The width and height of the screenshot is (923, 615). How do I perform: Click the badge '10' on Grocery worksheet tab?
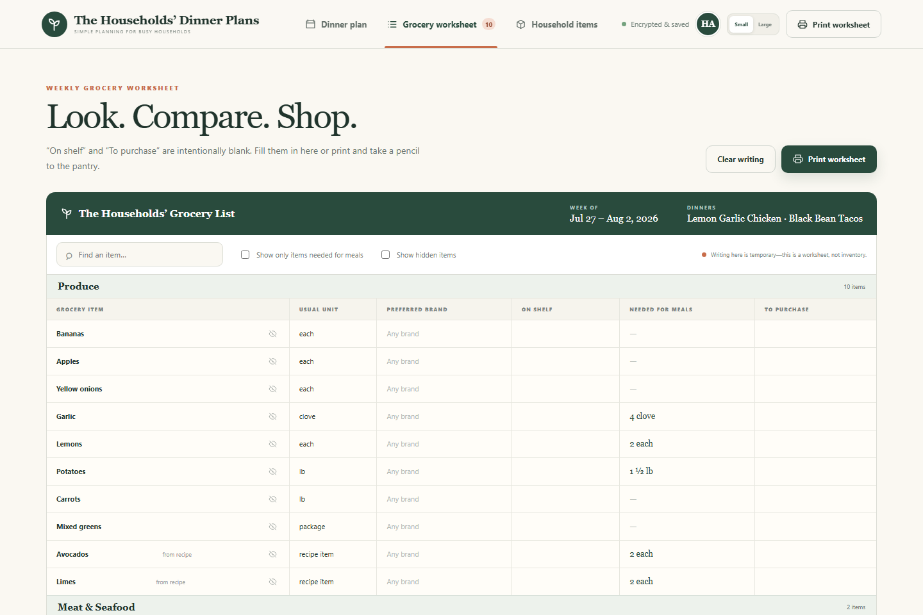pyautogui.click(x=488, y=24)
